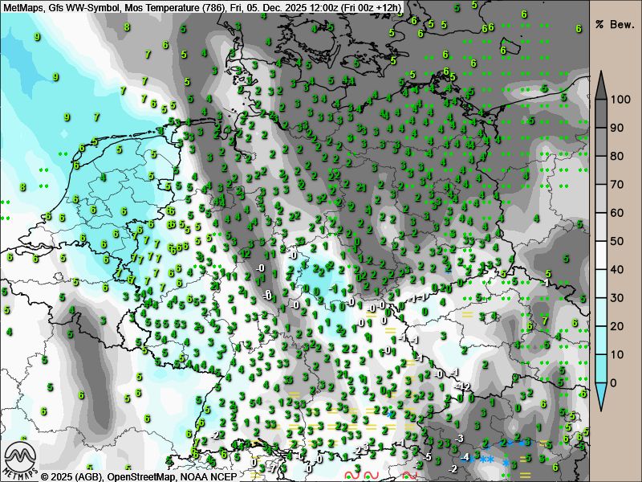Viewport: 642px width, 482px height.
Task: Select the white -4 temperature label
Action: (465, 456)
